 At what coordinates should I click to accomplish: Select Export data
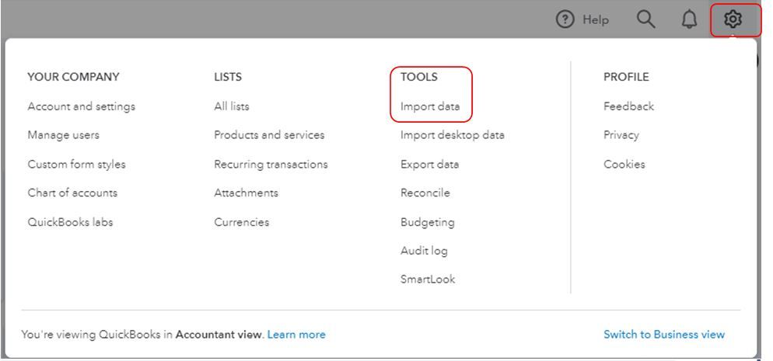[x=429, y=165]
